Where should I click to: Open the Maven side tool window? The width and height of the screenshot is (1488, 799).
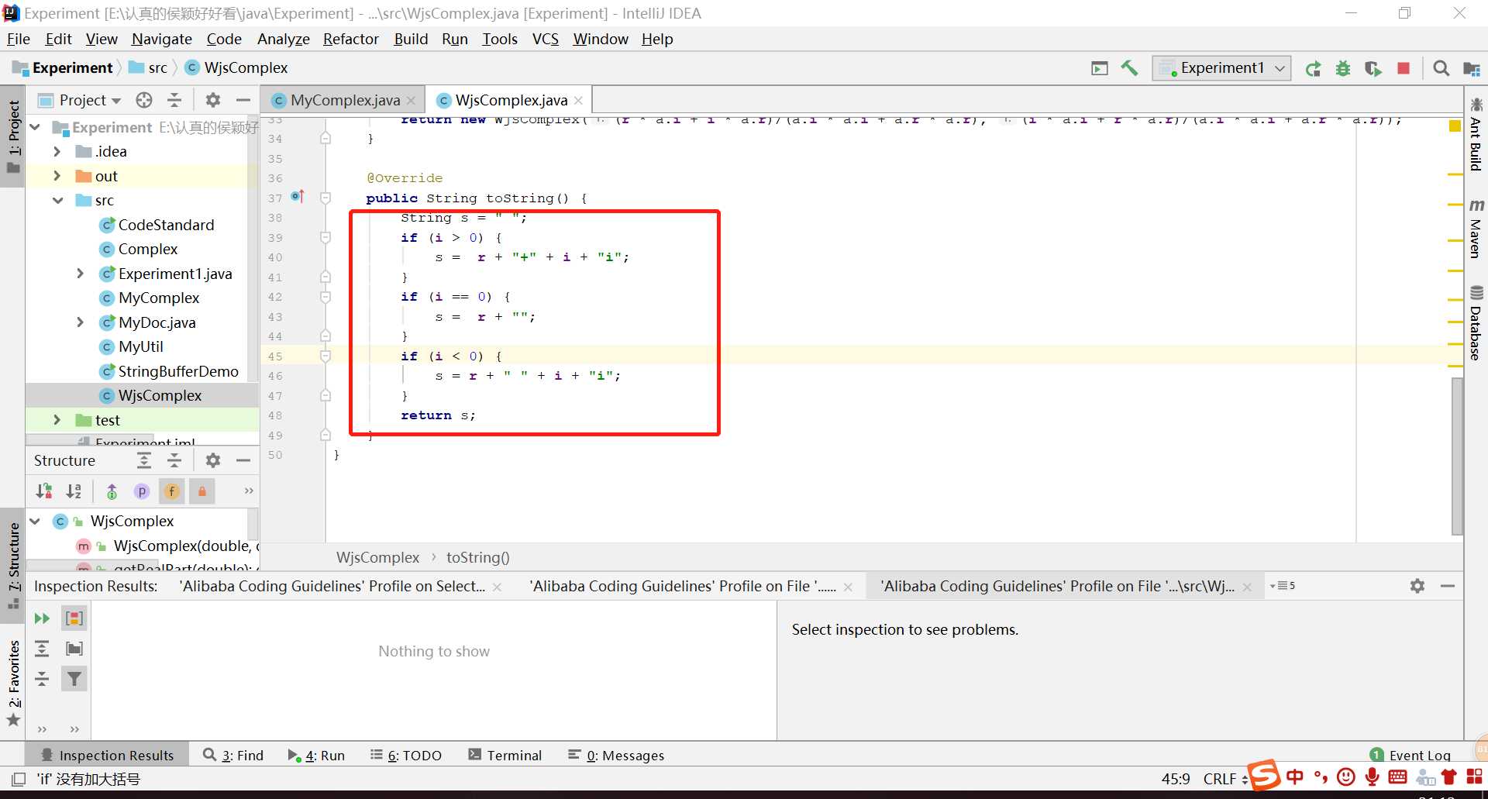(x=1476, y=228)
